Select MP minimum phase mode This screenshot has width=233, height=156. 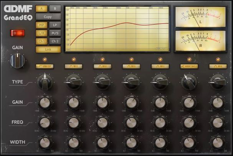41,25
